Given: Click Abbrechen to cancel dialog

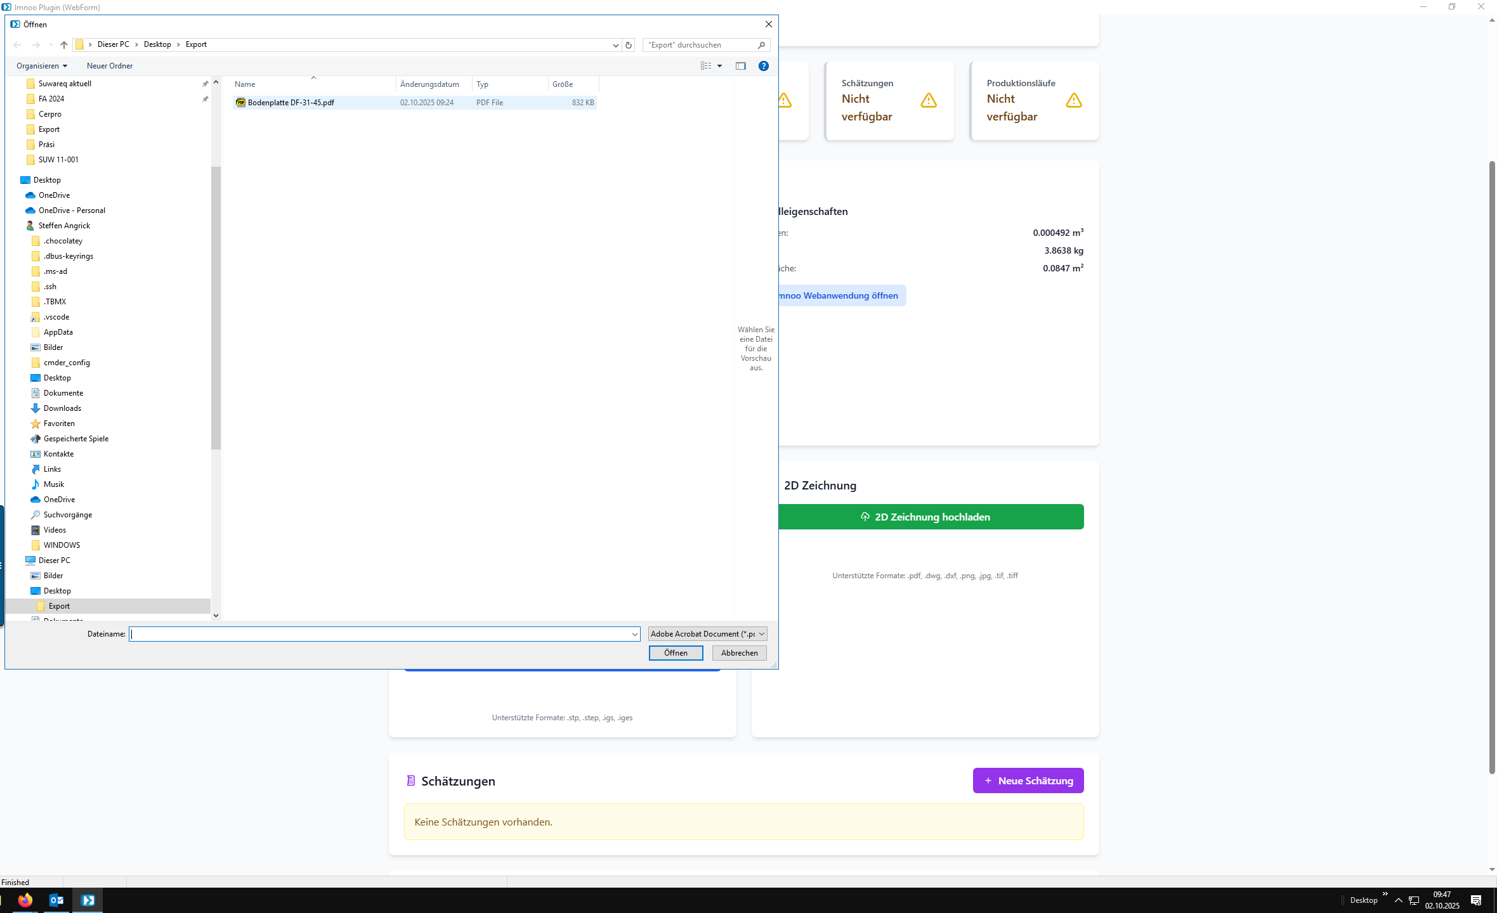Looking at the screenshot, I should pyautogui.click(x=739, y=653).
